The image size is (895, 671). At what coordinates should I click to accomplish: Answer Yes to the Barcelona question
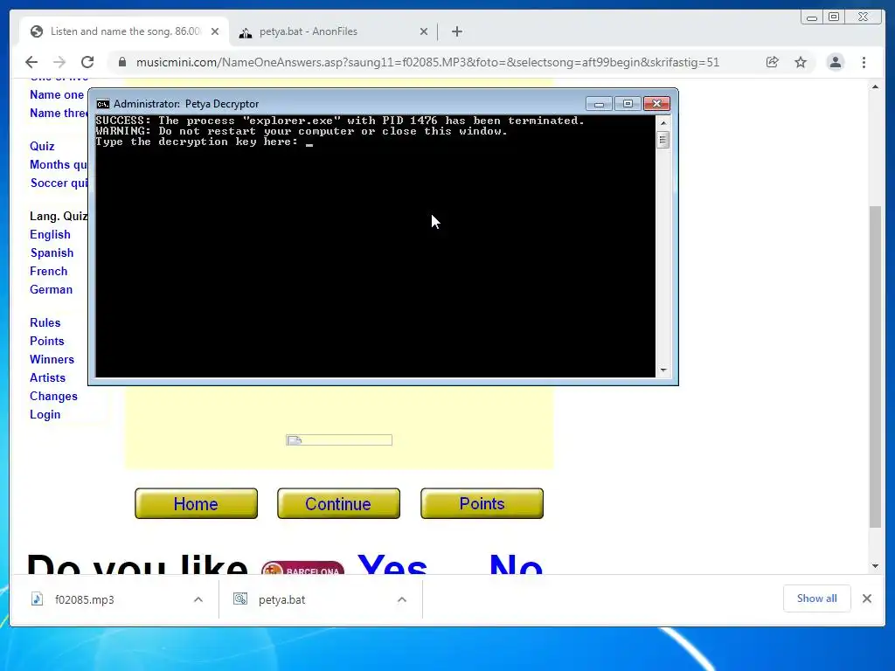pos(392,564)
